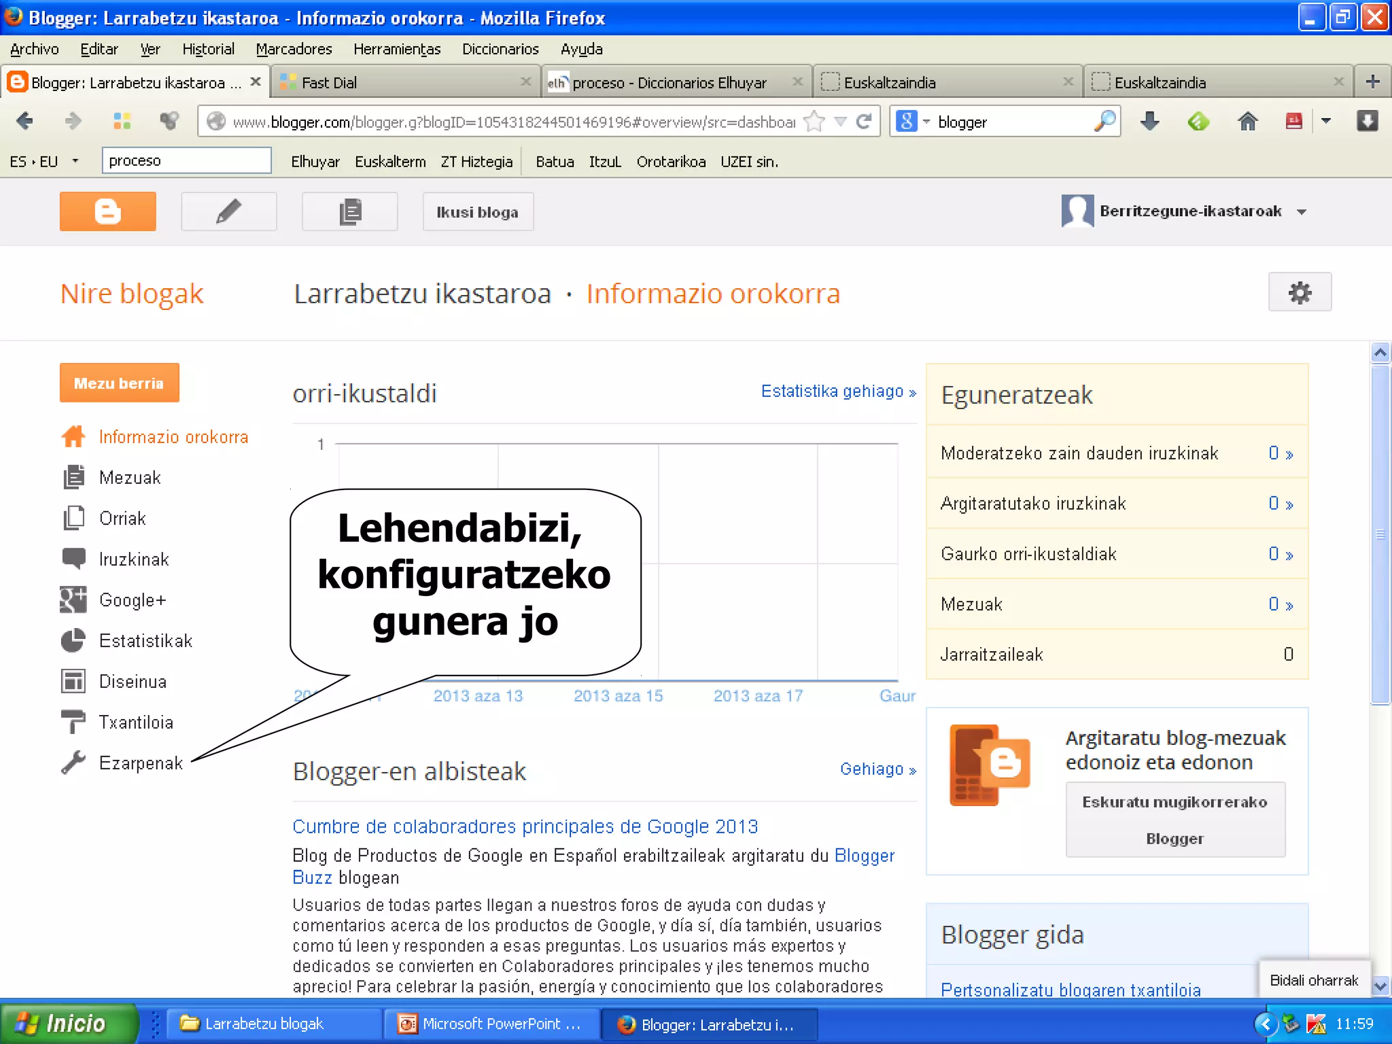Click the Ezarpenak wrench icon
The height and width of the screenshot is (1044, 1392).
[73, 763]
